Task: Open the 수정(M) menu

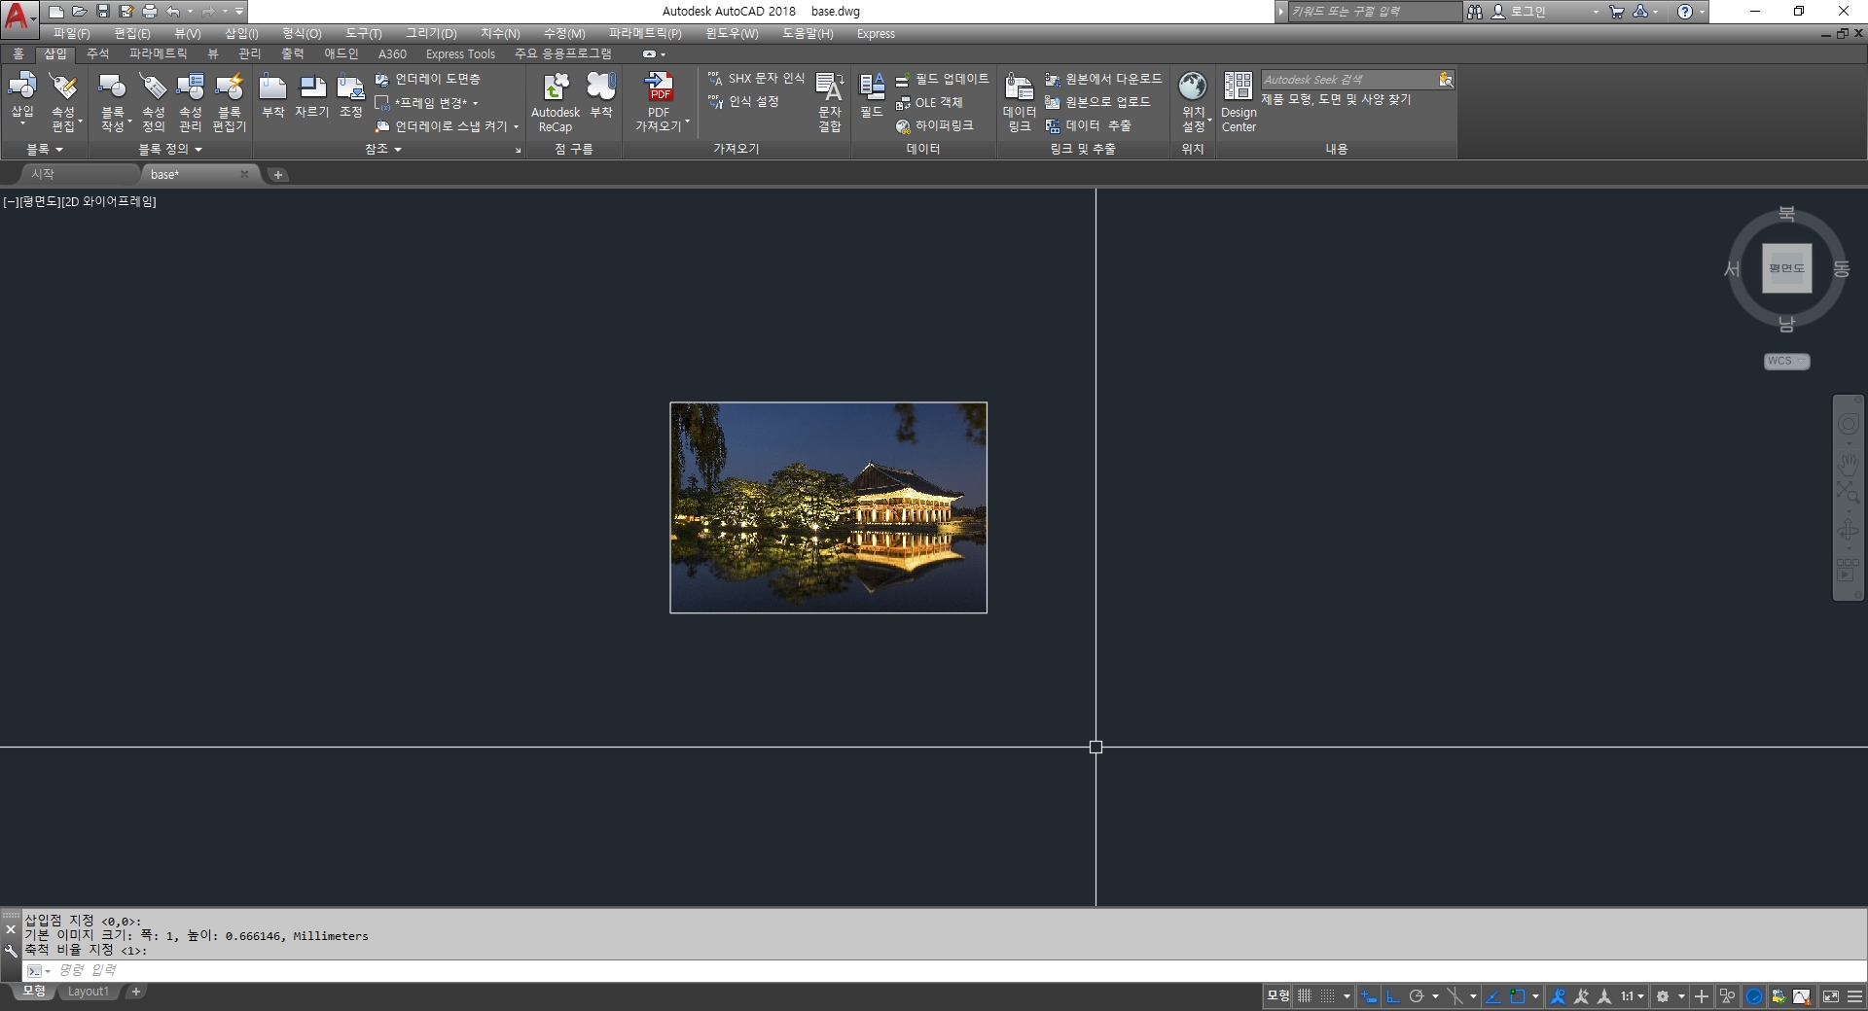Action: [x=564, y=33]
